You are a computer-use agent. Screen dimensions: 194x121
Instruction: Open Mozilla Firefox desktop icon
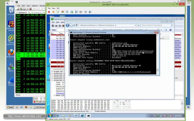coord(11,53)
